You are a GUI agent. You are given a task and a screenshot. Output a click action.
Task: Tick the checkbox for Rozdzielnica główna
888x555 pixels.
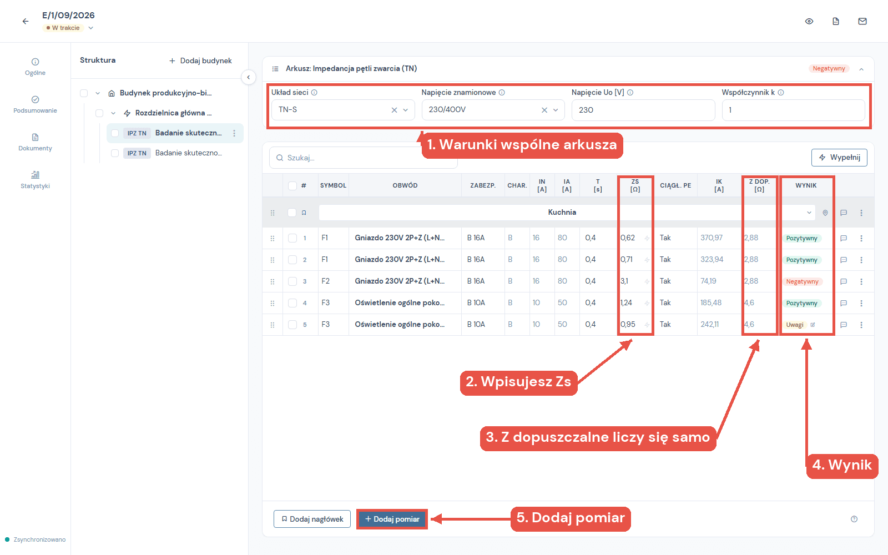click(x=99, y=113)
